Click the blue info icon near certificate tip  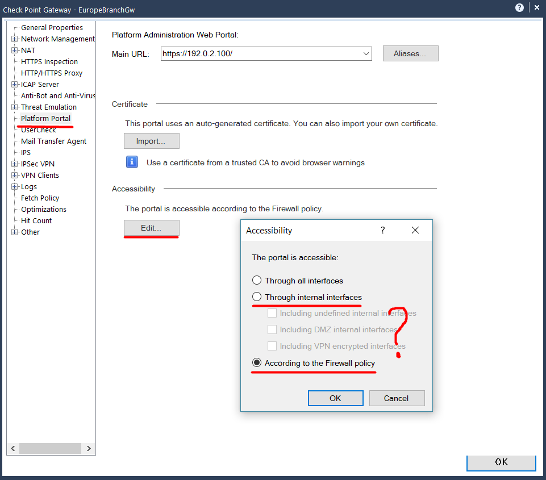pyautogui.click(x=132, y=162)
